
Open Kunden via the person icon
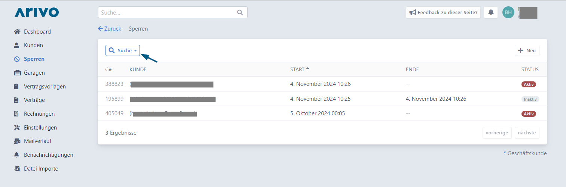click(16, 45)
